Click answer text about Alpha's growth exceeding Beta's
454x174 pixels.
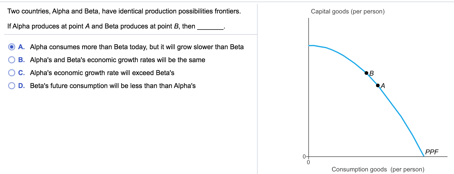(102, 73)
